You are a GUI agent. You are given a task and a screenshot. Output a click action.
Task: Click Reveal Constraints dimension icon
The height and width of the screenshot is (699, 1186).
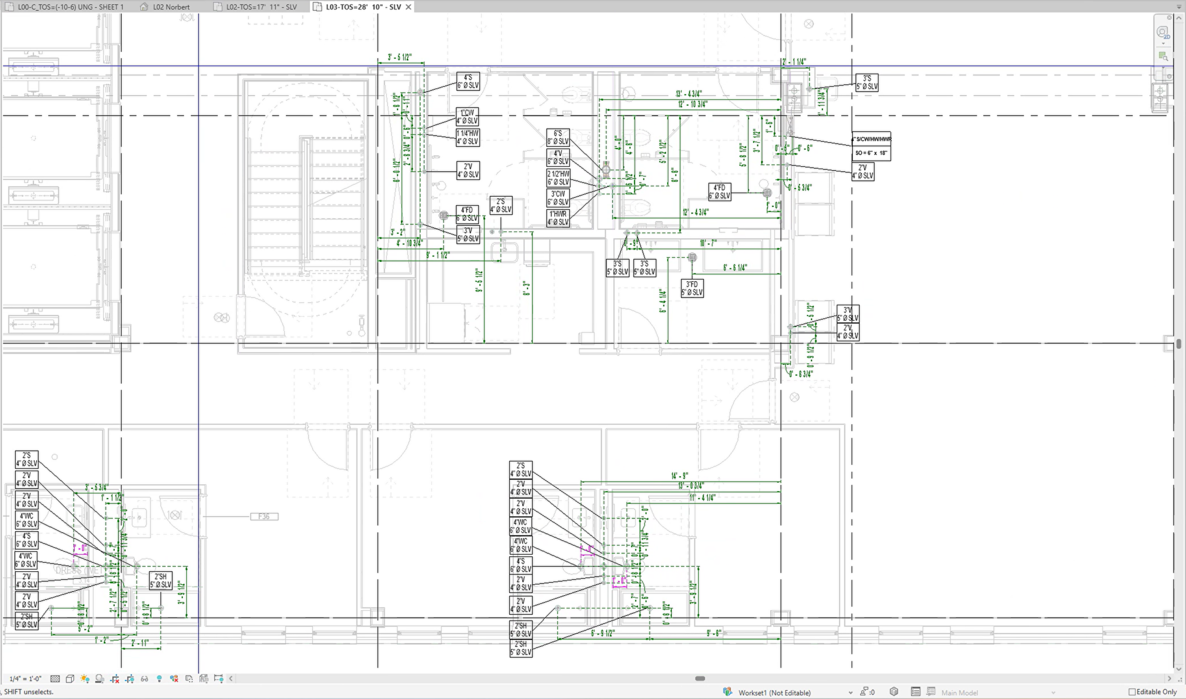tap(218, 678)
